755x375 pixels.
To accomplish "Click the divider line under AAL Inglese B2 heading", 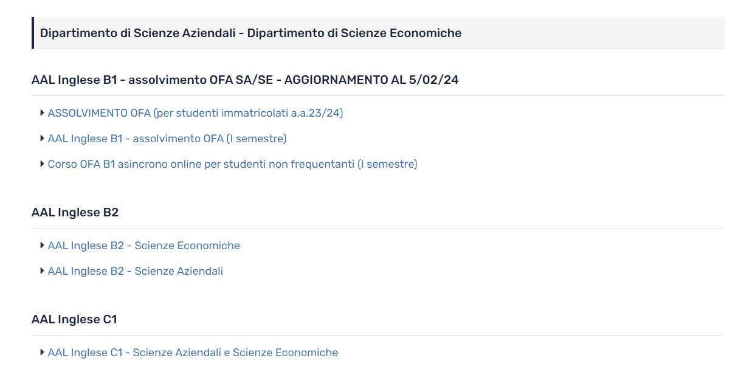I will (x=377, y=228).
